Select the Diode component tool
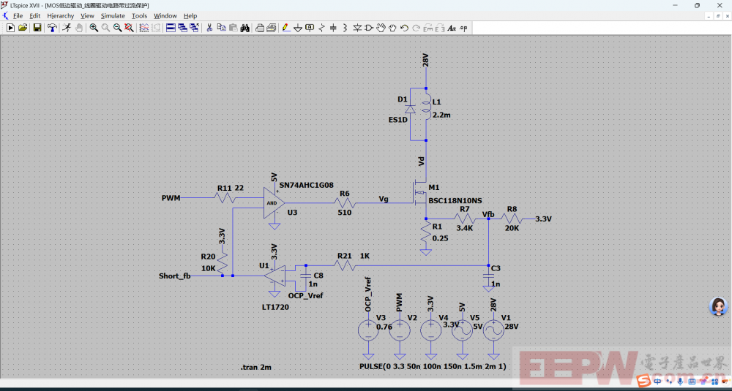 coord(357,28)
